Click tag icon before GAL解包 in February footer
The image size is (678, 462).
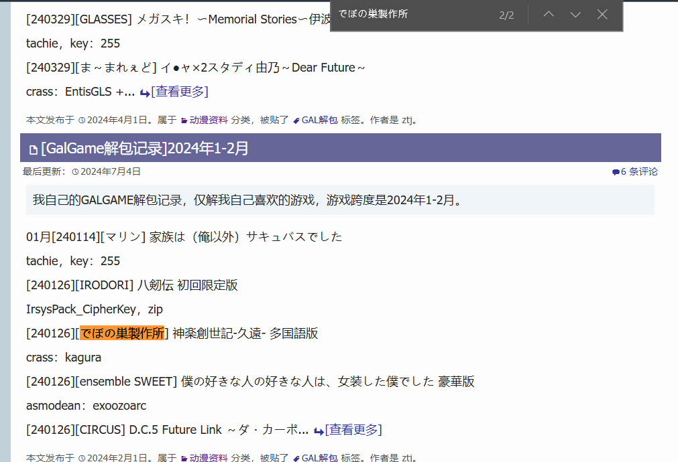coord(296,459)
